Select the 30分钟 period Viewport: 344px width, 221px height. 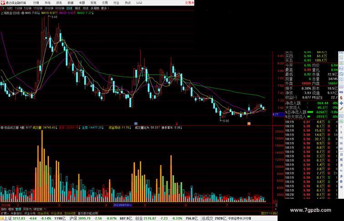(49, 8)
